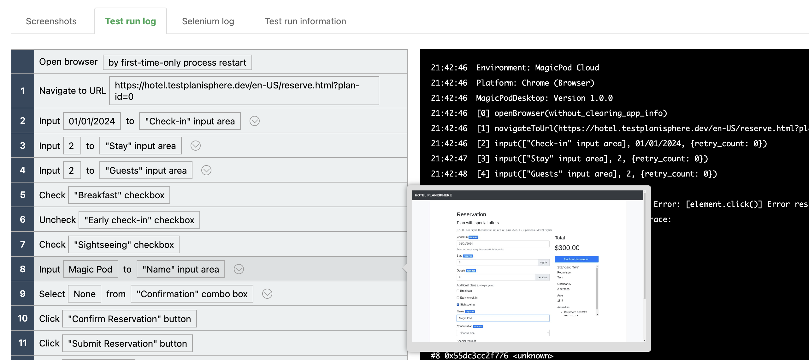Click the Choose one dropdown in preview

pyautogui.click(x=503, y=333)
